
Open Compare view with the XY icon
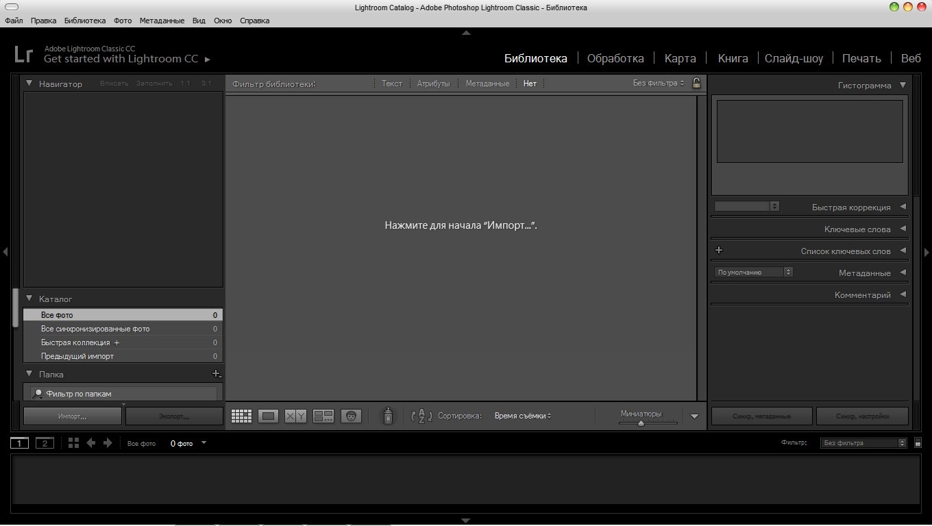click(295, 416)
